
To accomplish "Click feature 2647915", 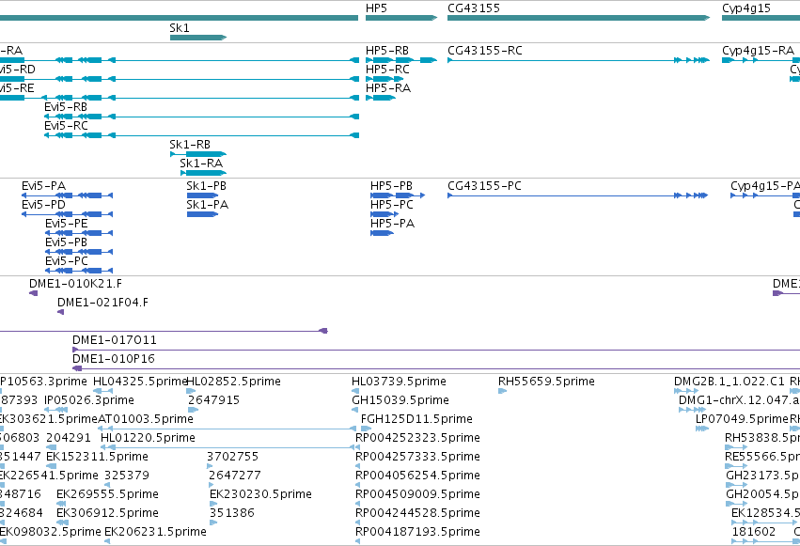I will tap(193, 410).
